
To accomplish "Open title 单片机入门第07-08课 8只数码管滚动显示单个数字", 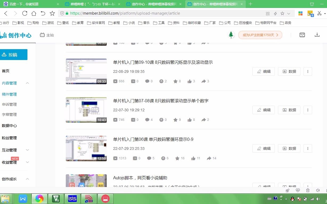I will point(161,101).
